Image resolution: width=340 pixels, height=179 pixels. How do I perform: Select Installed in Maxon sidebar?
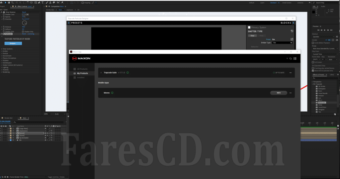click(80, 77)
